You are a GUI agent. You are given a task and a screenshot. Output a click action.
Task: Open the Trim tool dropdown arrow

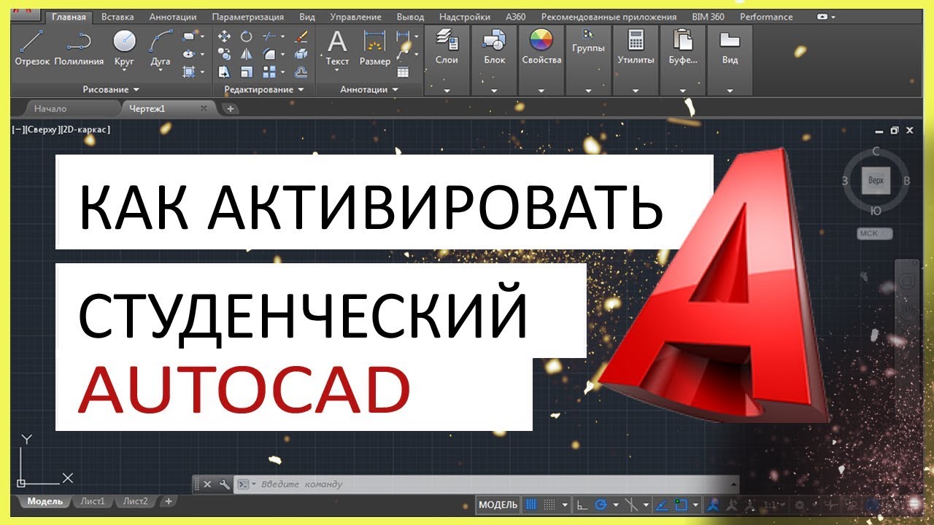coord(282,36)
